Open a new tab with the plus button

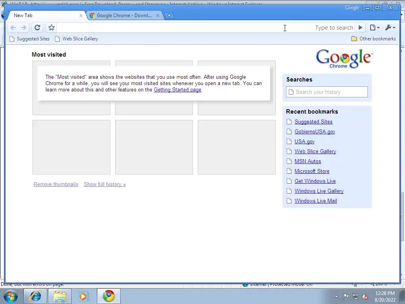(169, 15)
